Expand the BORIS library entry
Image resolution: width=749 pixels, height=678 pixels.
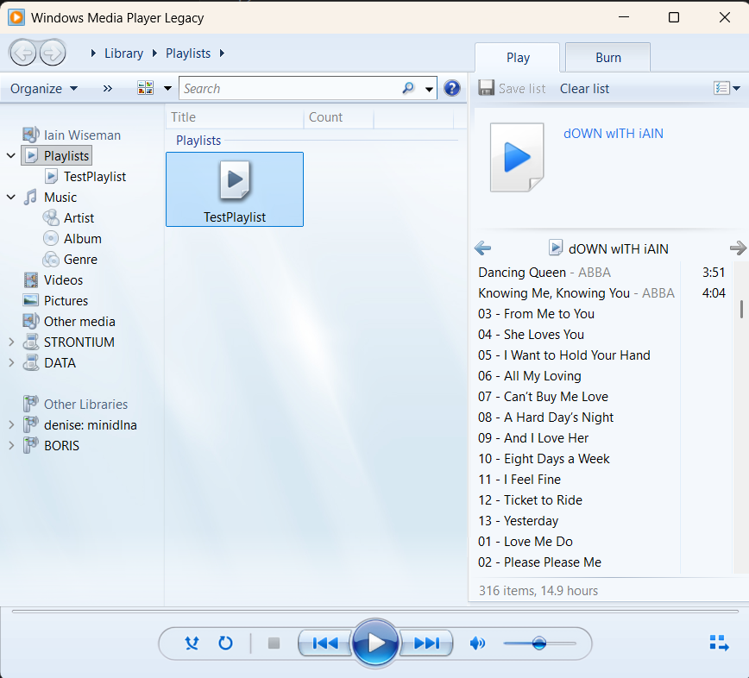coord(11,445)
